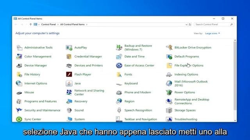
Task: Open the Credential Manager icon
Action: tap(69, 56)
